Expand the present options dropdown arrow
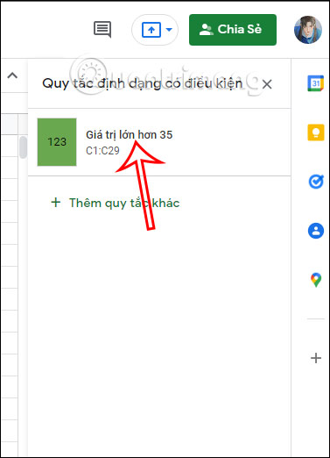 169,30
